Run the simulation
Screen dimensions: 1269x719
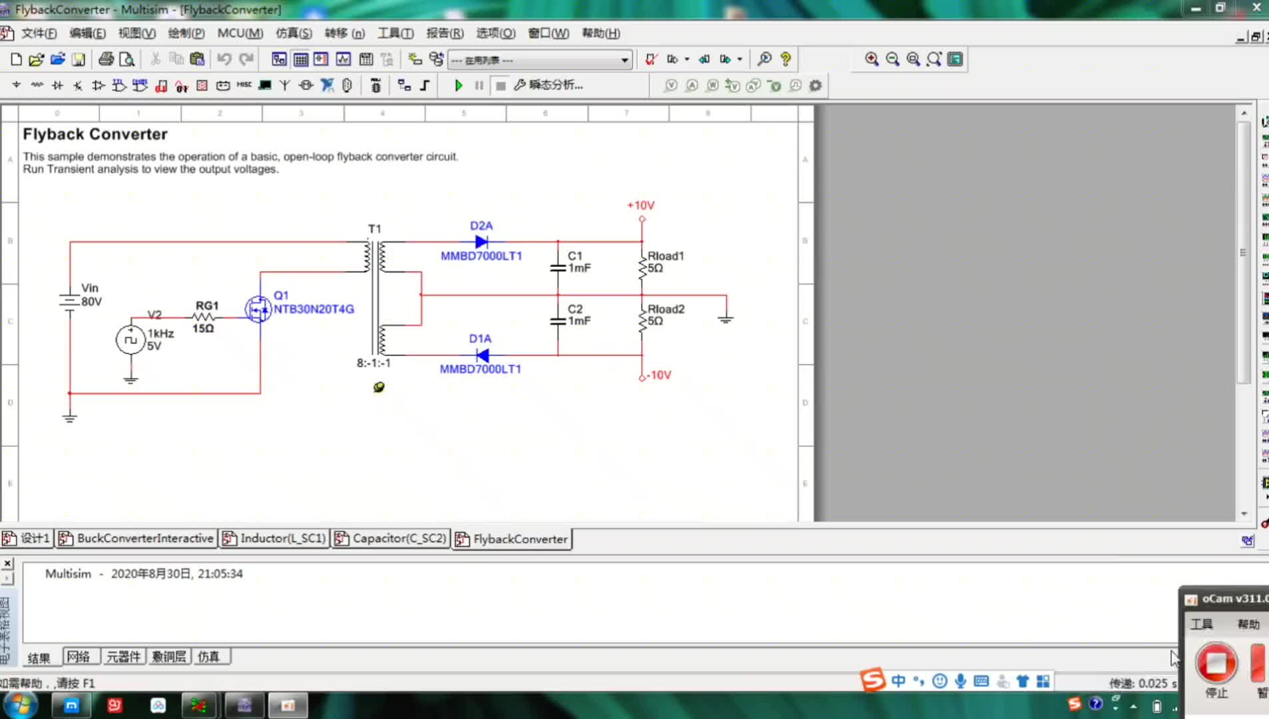458,85
